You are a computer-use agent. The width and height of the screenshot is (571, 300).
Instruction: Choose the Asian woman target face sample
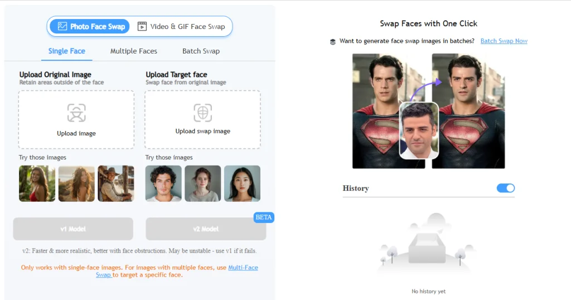(x=242, y=183)
